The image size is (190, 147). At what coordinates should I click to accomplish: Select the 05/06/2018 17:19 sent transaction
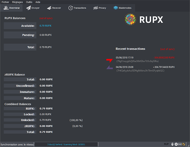(141, 59)
